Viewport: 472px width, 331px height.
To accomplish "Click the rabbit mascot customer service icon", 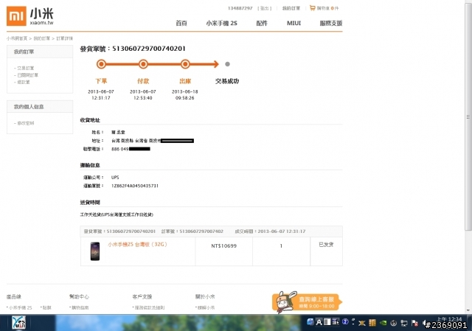I will pos(285,302).
